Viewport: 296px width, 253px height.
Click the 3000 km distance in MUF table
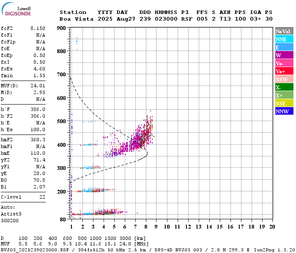125,239
